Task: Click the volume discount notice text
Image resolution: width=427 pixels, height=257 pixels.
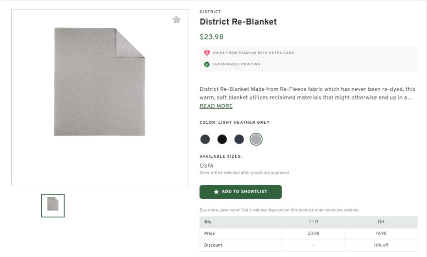Action: [279, 210]
